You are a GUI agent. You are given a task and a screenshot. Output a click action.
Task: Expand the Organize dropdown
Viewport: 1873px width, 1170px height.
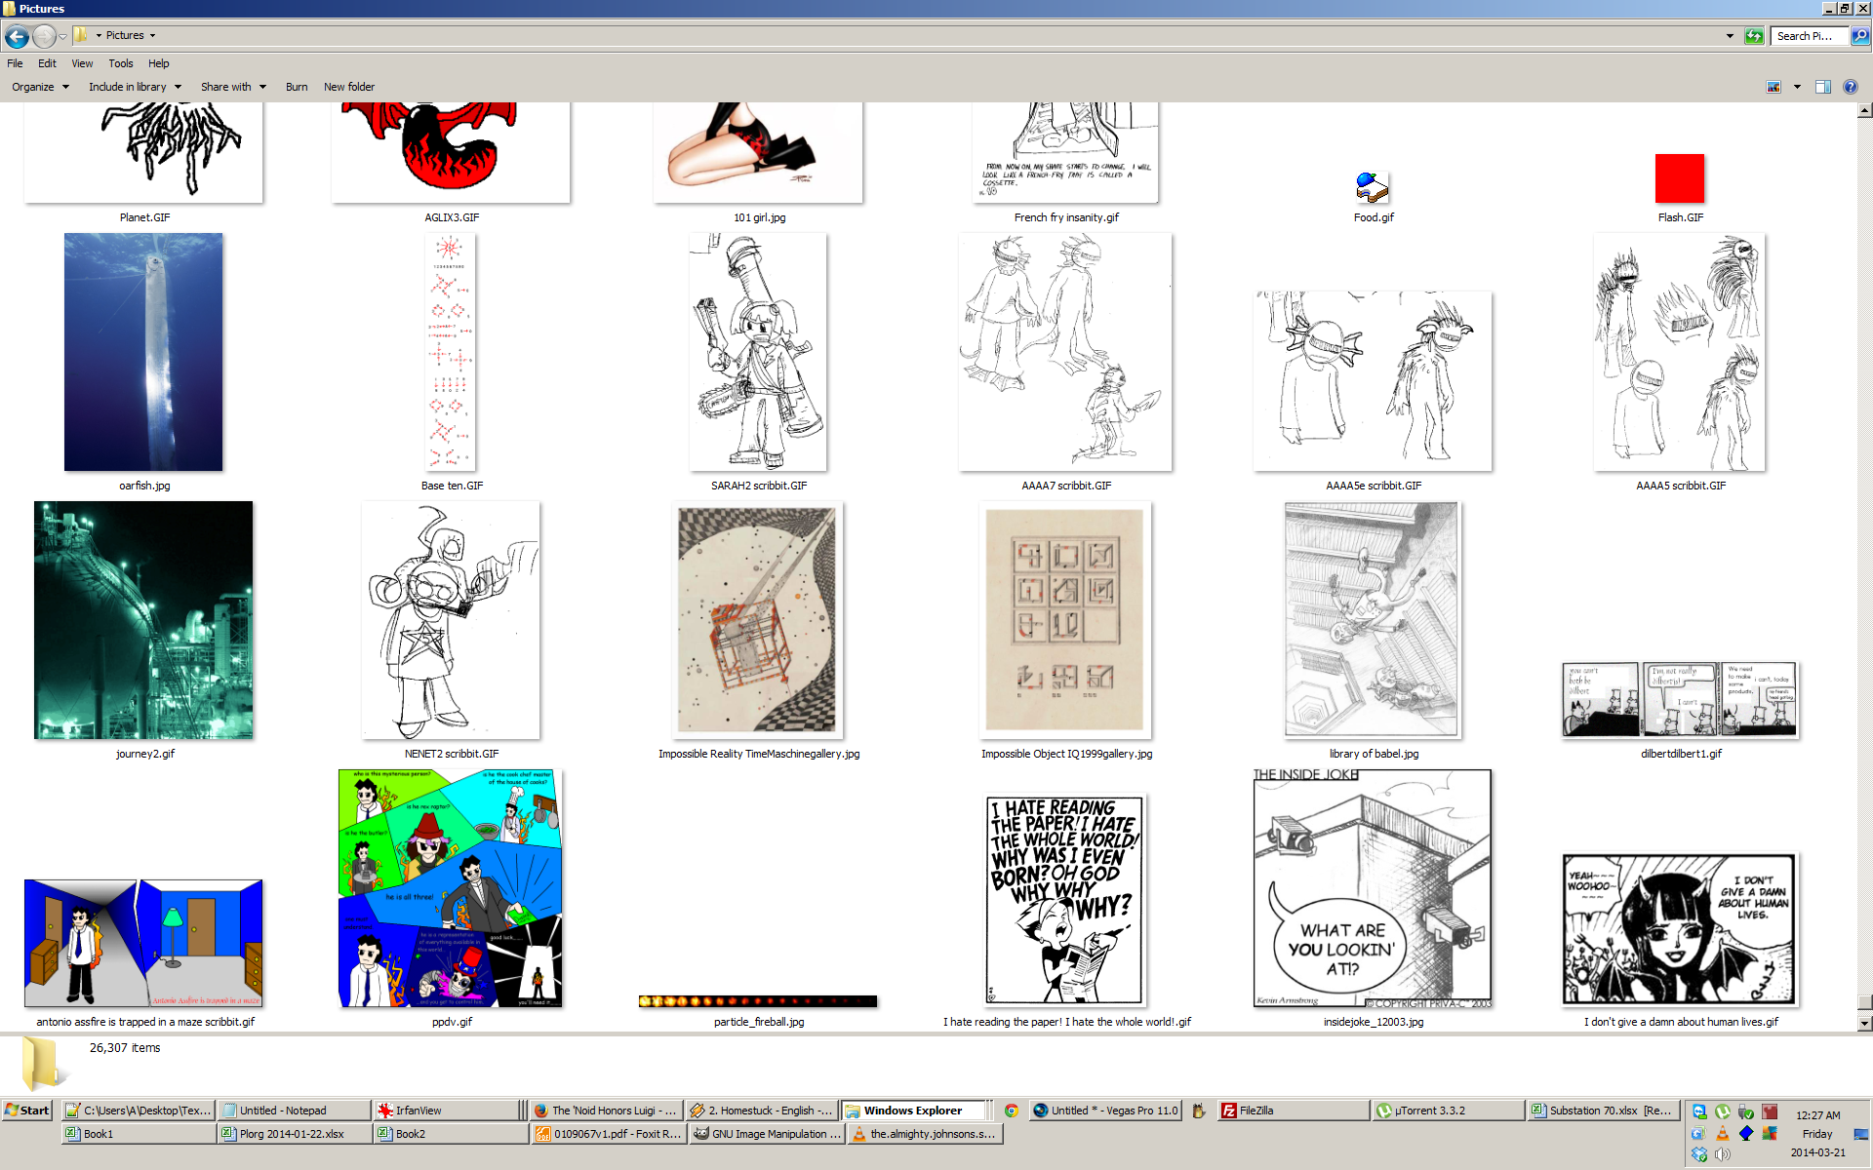[40, 87]
